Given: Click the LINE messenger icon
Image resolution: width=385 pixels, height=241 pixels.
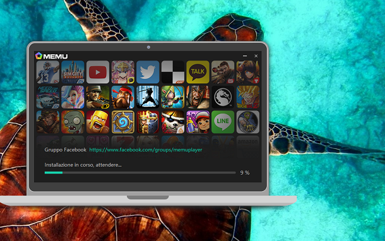Looking at the screenshot, I should [223, 122].
